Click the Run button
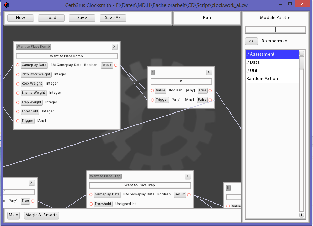This screenshot has height=226, width=313. [207, 18]
